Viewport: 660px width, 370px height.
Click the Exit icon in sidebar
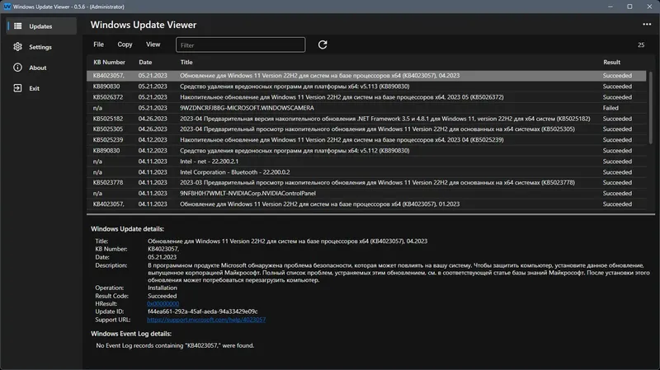point(17,88)
